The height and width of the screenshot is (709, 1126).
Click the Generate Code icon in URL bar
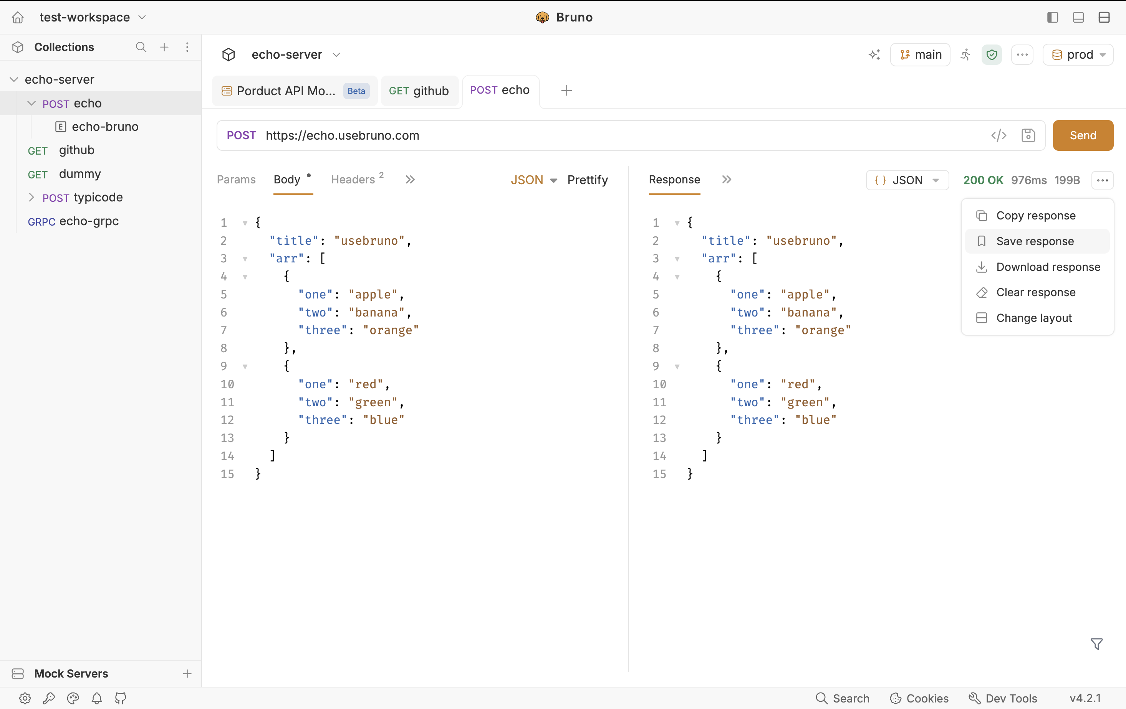point(998,135)
